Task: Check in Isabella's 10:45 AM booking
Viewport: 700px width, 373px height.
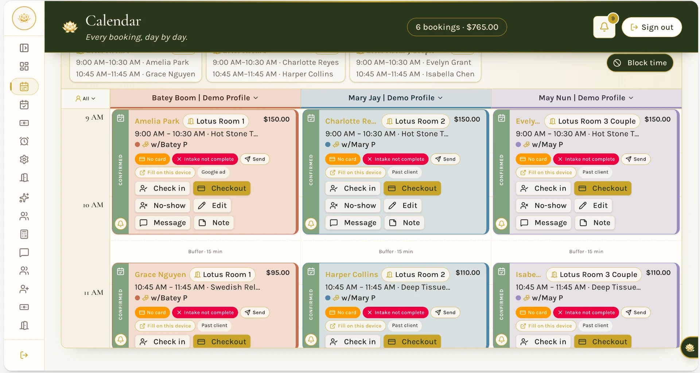Action: pyautogui.click(x=544, y=342)
